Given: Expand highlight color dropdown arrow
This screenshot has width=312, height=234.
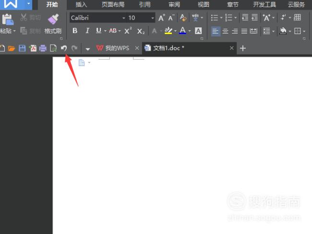Looking at the screenshot, I should coord(175,31).
